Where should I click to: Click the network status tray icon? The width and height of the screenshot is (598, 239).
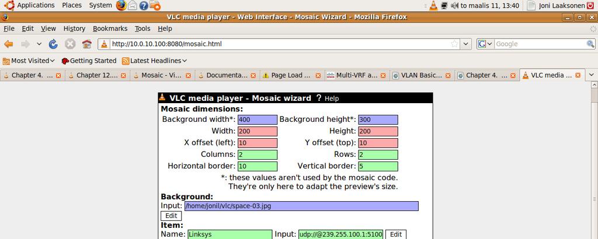[444, 6]
